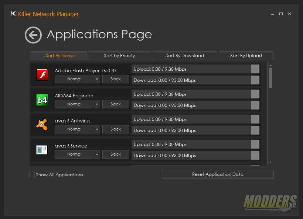This screenshot has width=303, height=219.
Task: Click the avast! Service icon
Action: point(42,150)
